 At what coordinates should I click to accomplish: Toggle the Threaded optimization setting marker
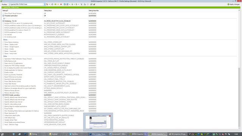(x=3, y=16)
